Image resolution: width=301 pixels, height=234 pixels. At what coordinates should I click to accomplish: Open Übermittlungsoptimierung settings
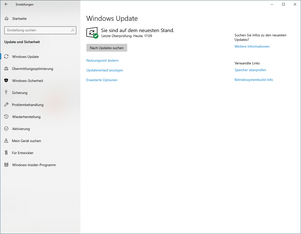pos(40,69)
